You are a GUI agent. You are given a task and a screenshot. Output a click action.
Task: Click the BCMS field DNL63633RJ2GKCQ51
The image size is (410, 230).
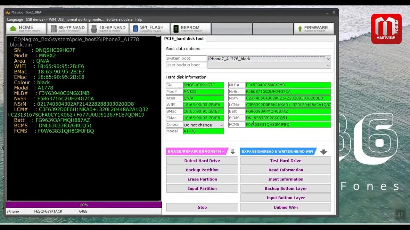coord(288,118)
